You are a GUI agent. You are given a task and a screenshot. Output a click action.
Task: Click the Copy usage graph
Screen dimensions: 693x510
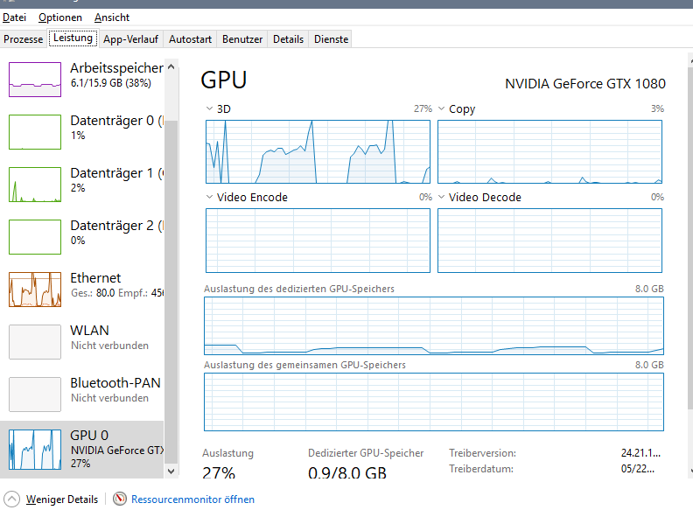click(x=549, y=151)
